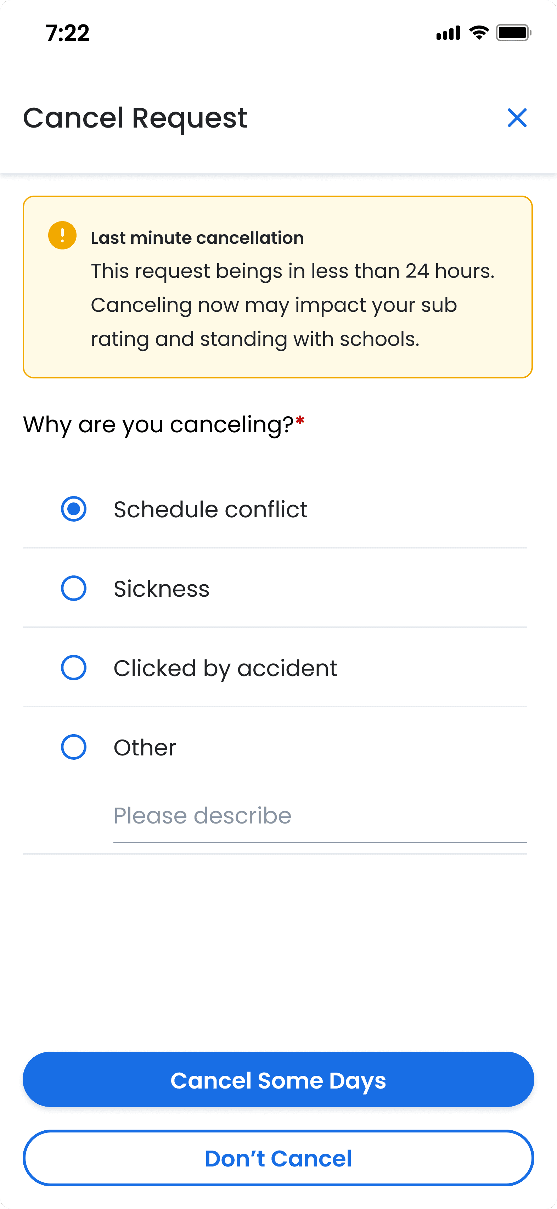Viewport: 557px width, 1209px height.
Task: Tap the 'Clicked by accident' option text
Action: point(225,668)
